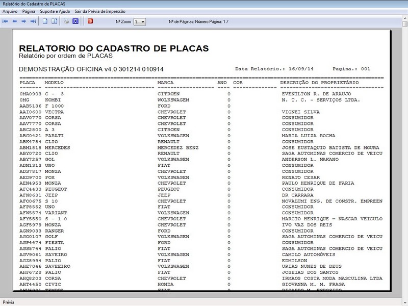Click the report title RELATORIO DO CADASTRO DE PLACAS

pos(114,48)
